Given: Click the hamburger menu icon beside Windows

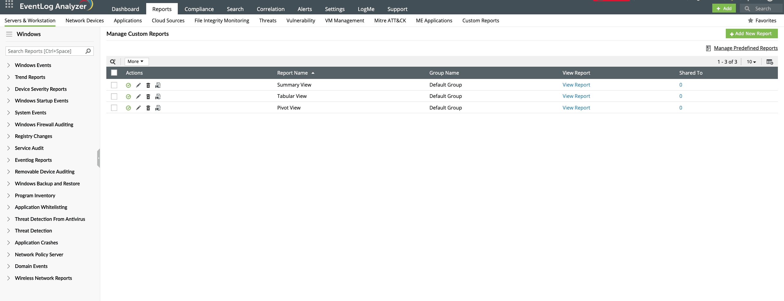Looking at the screenshot, I should click(x=9, y=34).
